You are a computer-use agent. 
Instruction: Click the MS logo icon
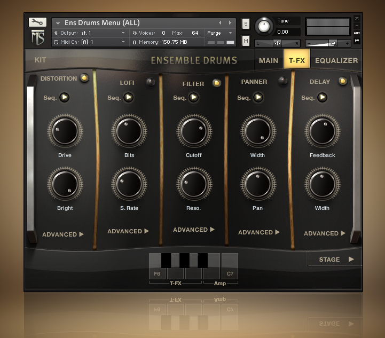tap(38, 37)
